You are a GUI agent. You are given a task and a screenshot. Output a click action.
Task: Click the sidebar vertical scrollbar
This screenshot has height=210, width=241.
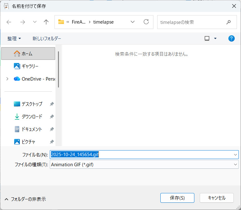(59, 69)
